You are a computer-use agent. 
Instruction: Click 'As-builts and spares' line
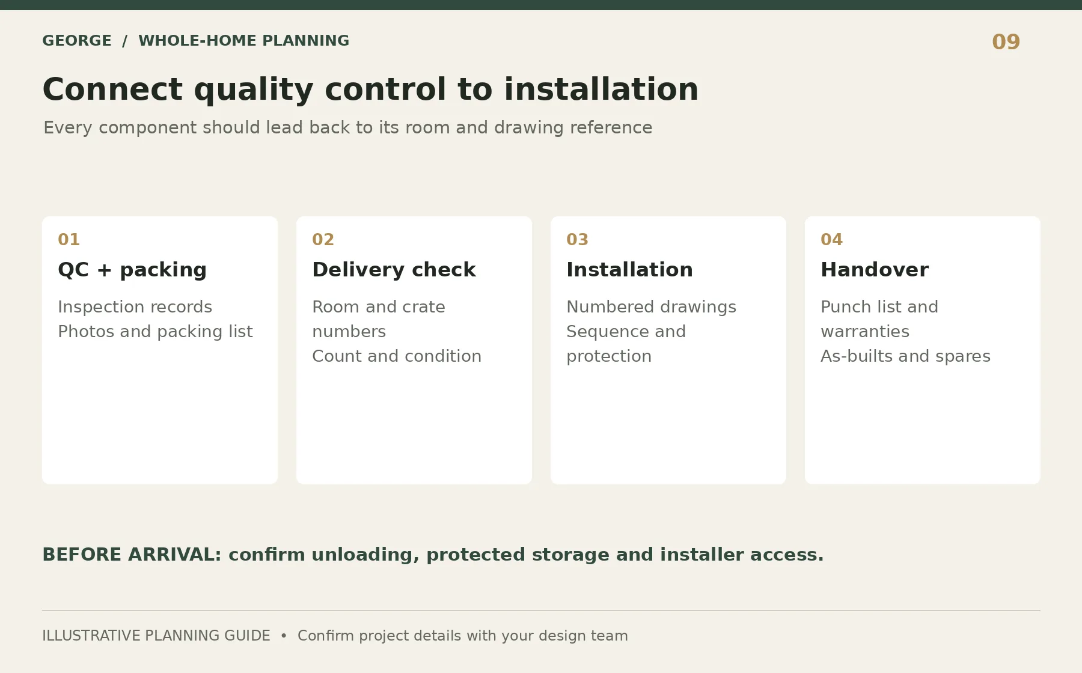pos(905,356)
